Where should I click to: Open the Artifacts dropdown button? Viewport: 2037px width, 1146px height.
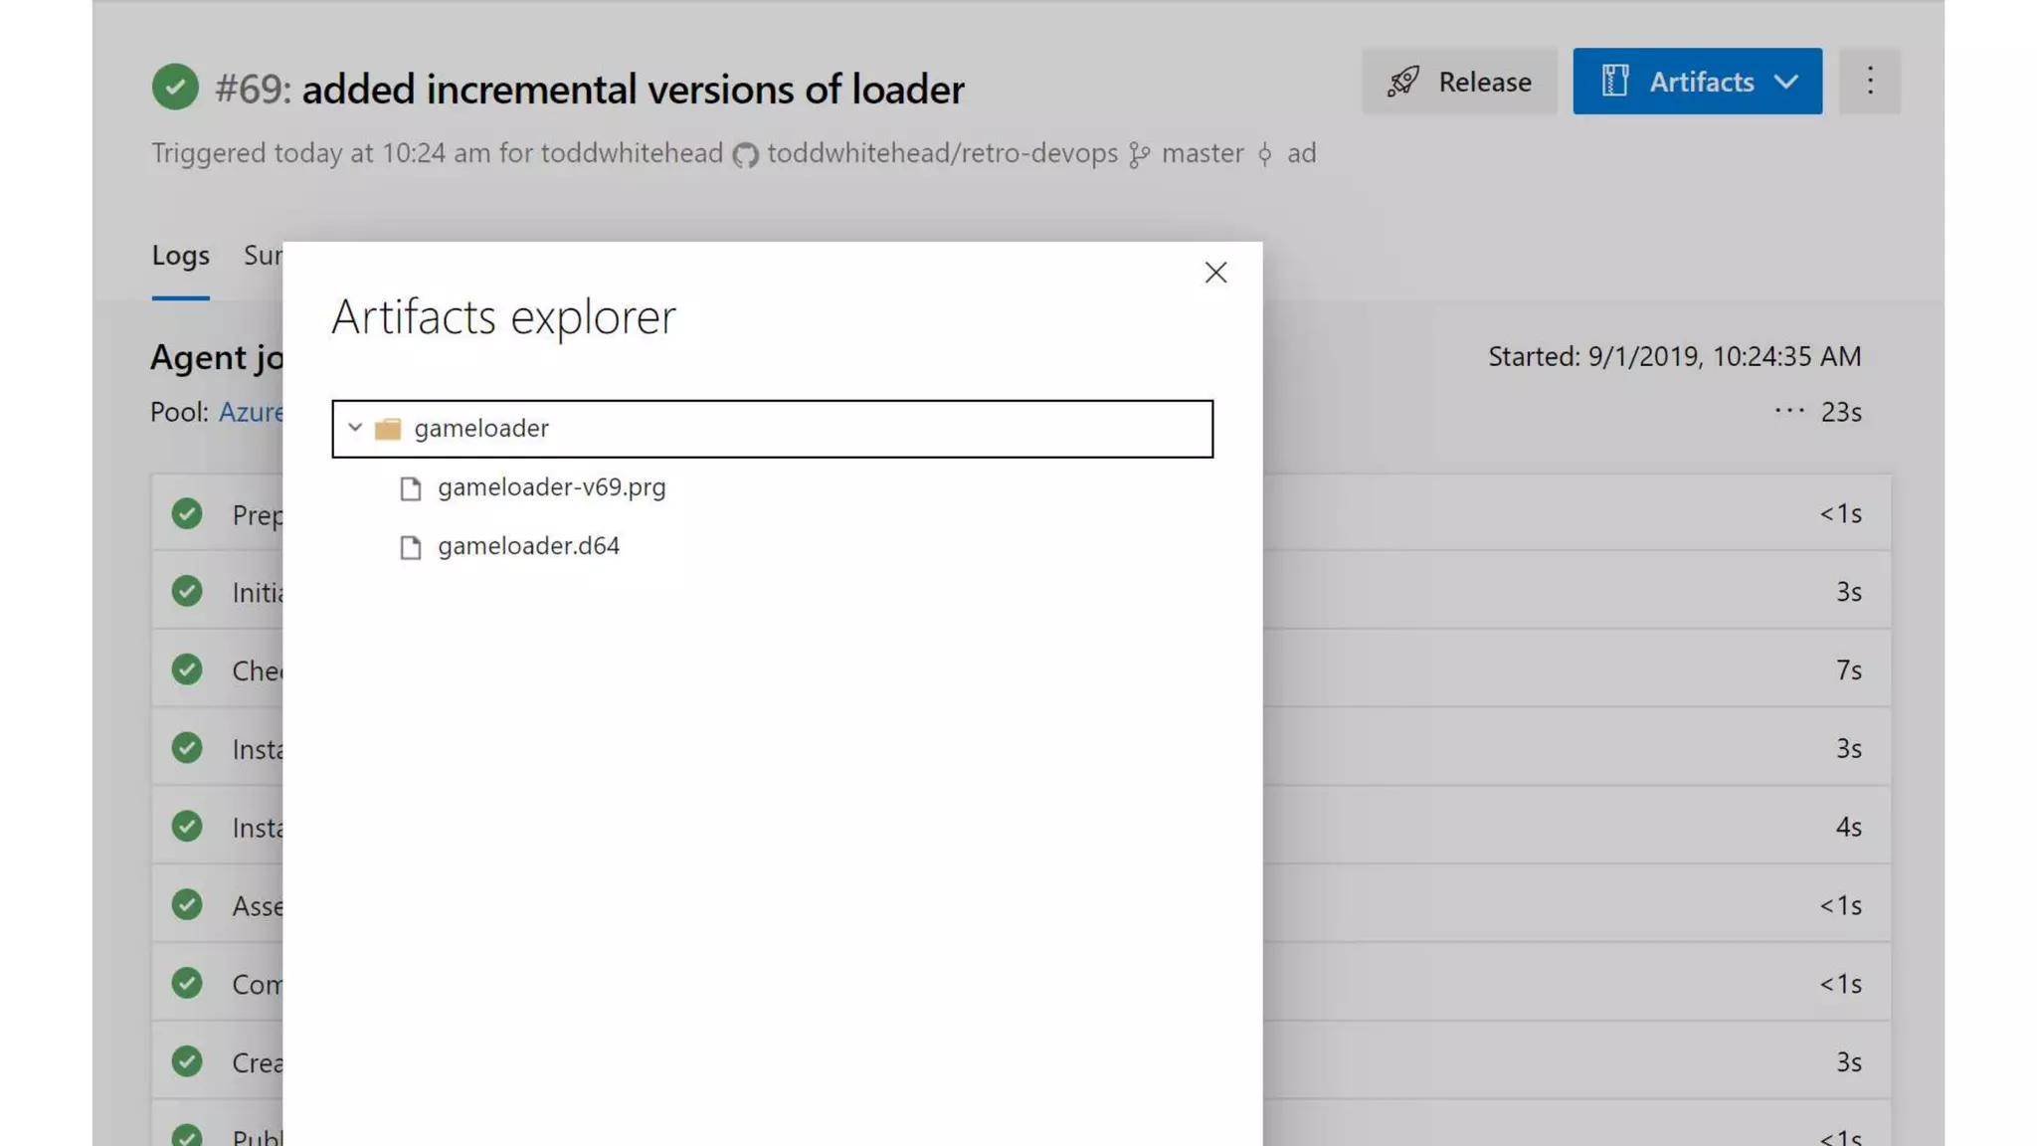(x=1697, y=82)
